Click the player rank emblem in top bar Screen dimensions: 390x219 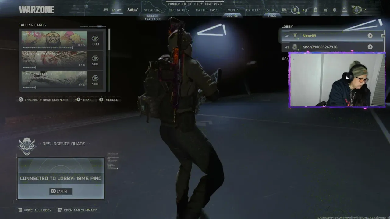click(x=295, y=10)
